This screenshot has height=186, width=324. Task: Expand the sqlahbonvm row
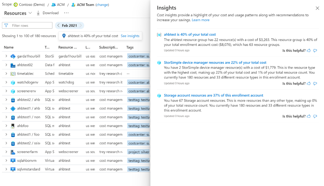coord(6,160)
